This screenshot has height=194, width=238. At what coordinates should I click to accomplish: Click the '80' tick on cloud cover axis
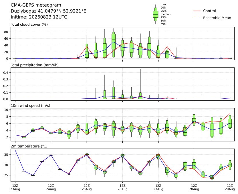coord(6,32)
